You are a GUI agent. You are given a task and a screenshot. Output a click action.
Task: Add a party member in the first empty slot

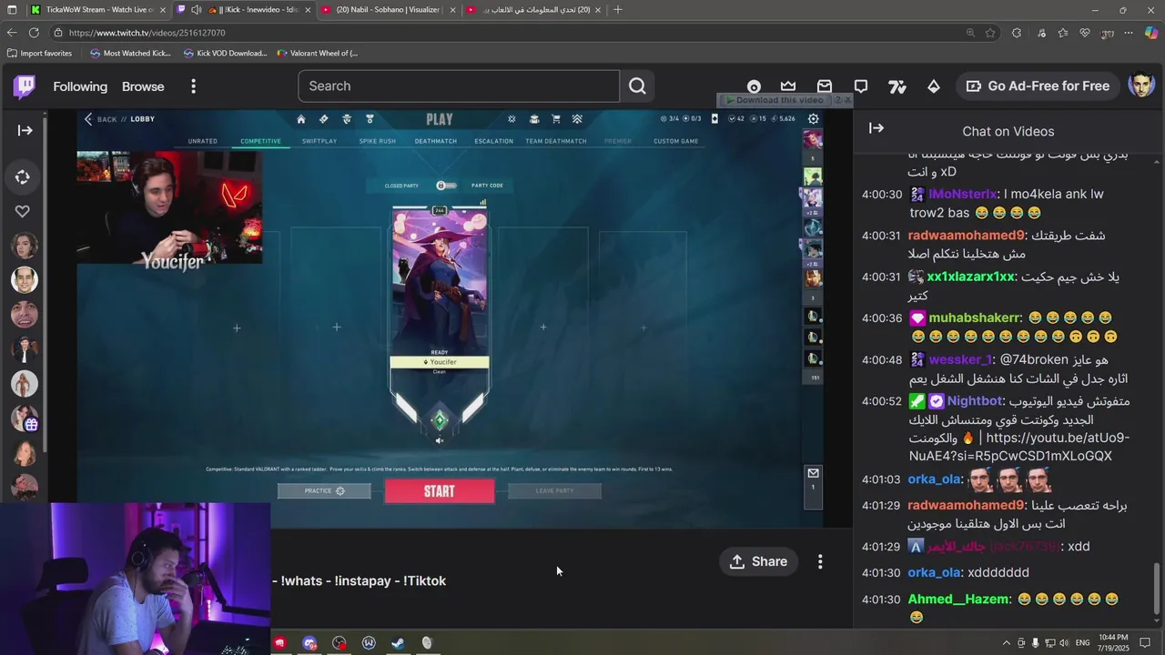coord(237,327)
